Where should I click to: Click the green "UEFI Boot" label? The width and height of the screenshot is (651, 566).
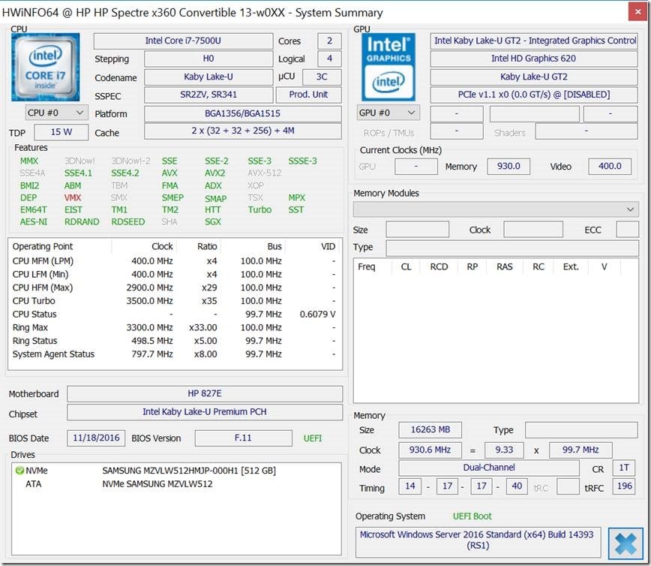472,516
